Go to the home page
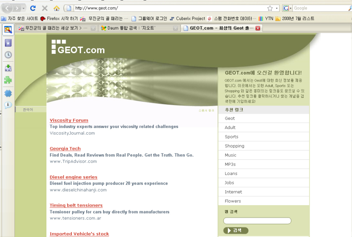The image size is (352, 237). (57, 8)
